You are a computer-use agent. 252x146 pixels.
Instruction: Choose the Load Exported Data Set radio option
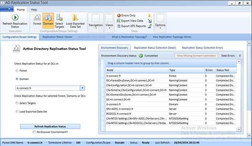click(17, 111)
